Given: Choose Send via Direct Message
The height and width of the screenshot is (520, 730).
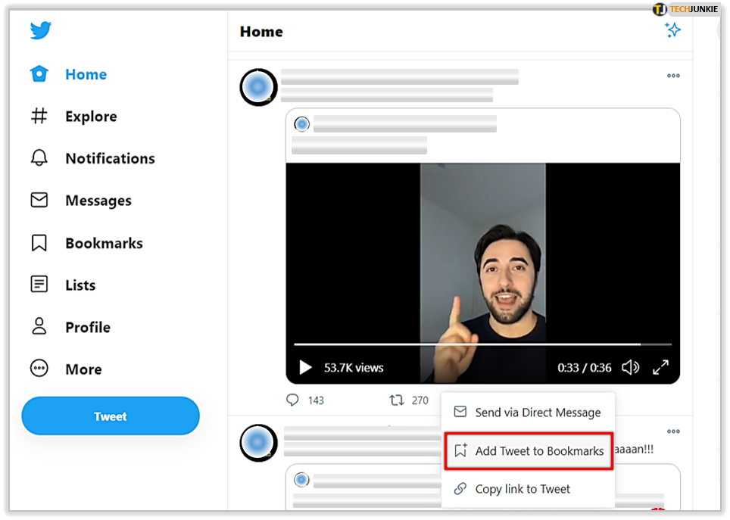Looking at the screenshot, I should point(528,412).
